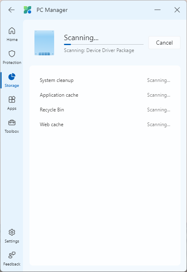Go back with the arrow icon

(11, 10)
